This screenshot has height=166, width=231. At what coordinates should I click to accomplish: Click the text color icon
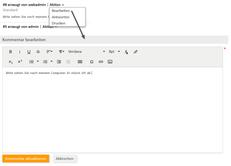click(126, 52)
